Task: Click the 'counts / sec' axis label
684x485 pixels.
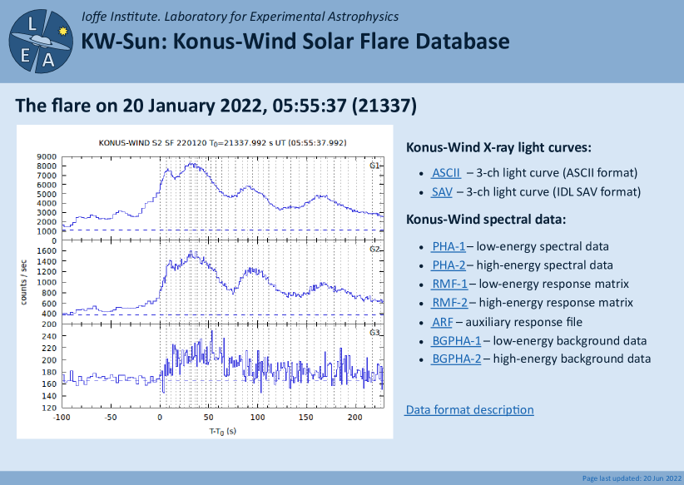Action: point(23,282)
